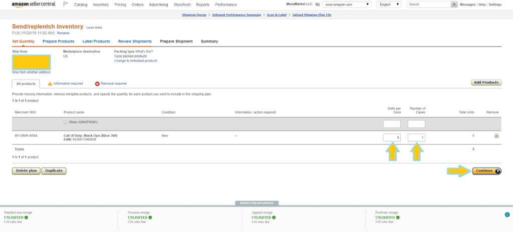This screenshot has height=232, width=513.
Task: Open the Inventory menu
Action: (101, 5)
